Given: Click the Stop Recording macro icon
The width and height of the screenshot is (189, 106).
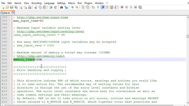Looking at the screenshot, I should point(127,7).
